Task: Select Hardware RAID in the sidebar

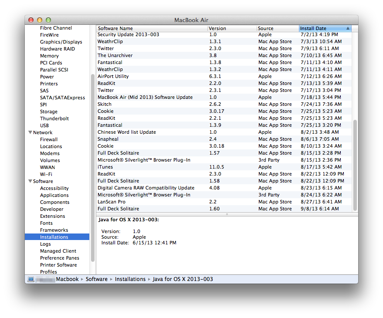Action: pos(58,49)
